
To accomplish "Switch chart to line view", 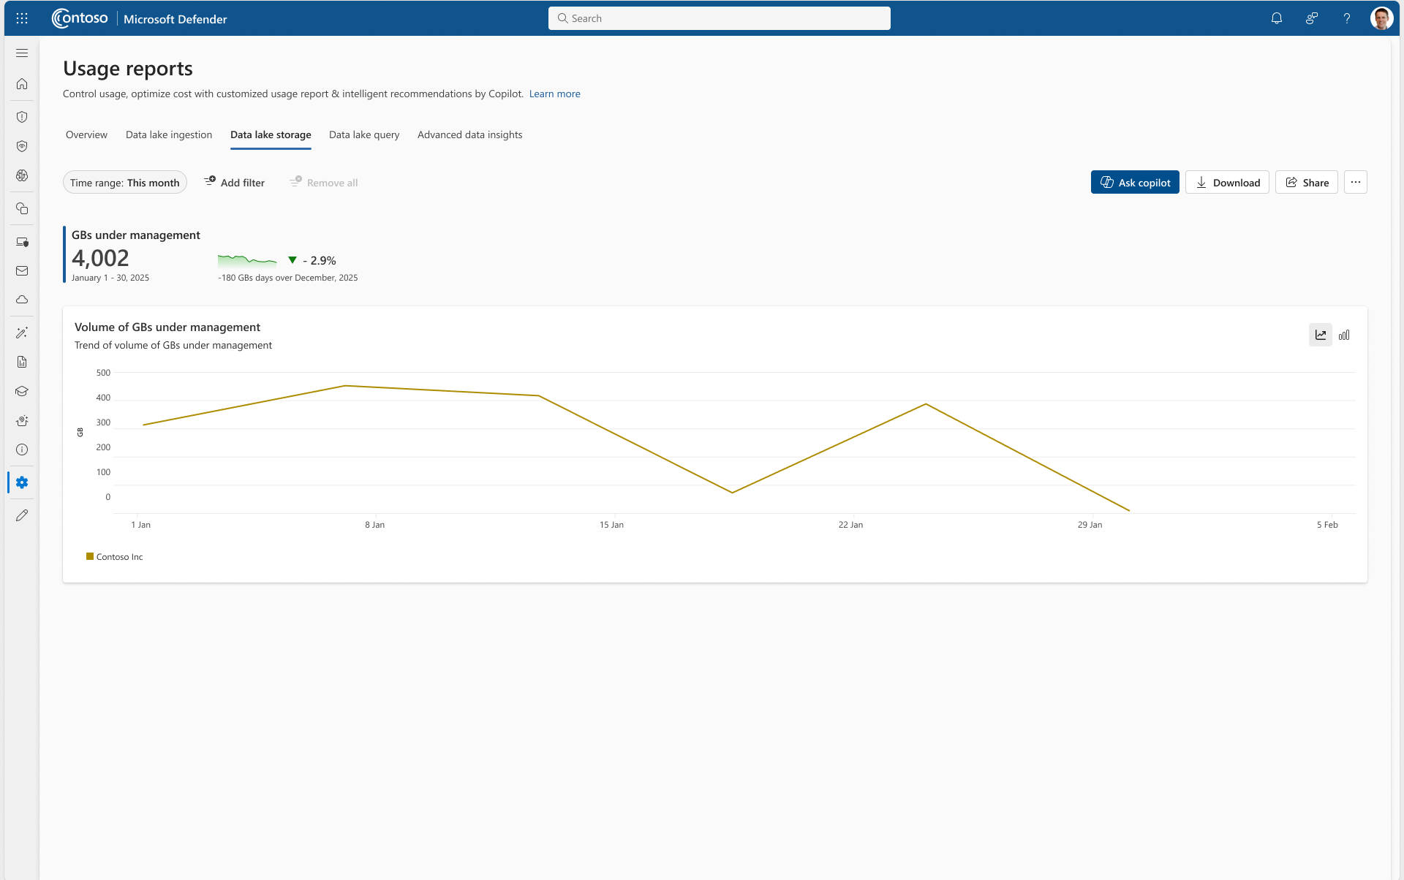I will 1320,335.
